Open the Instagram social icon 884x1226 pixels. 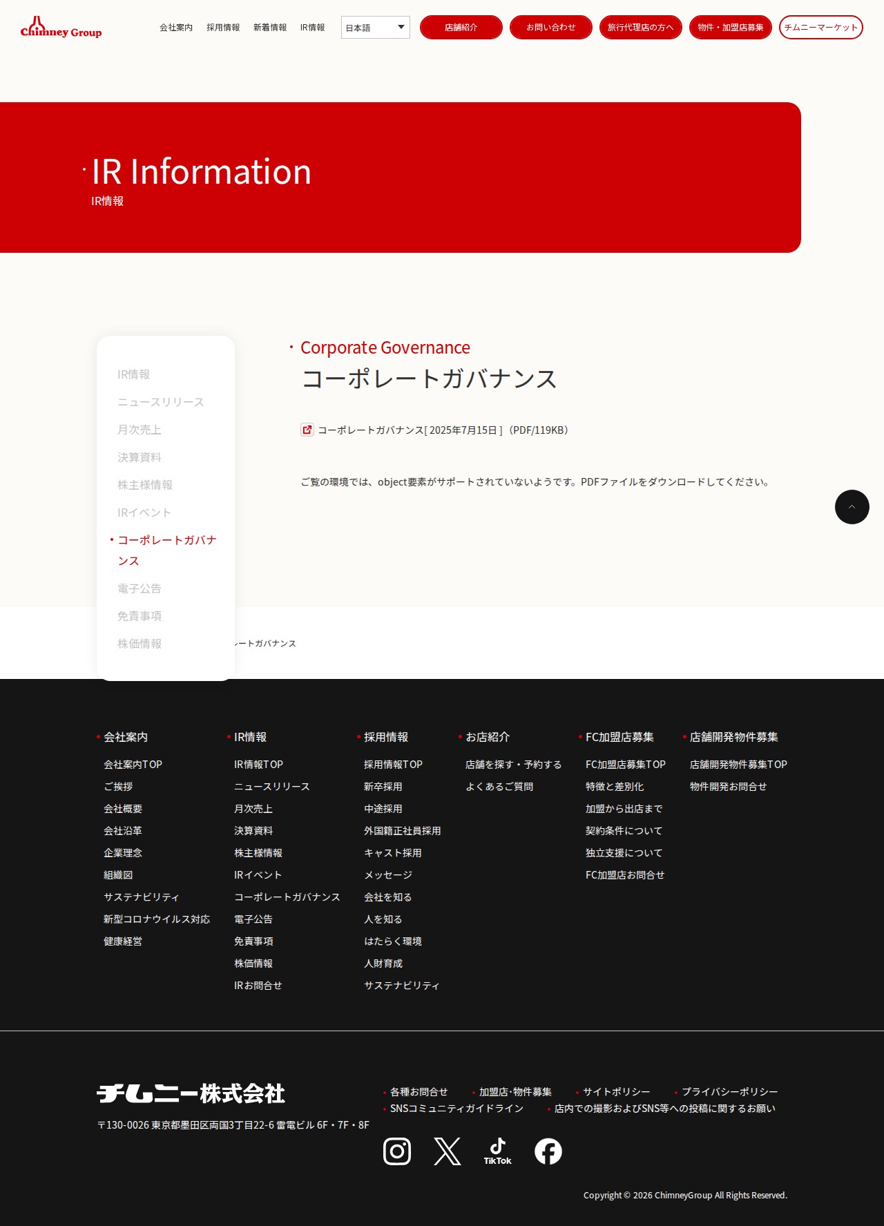(x=397, y=1151)
